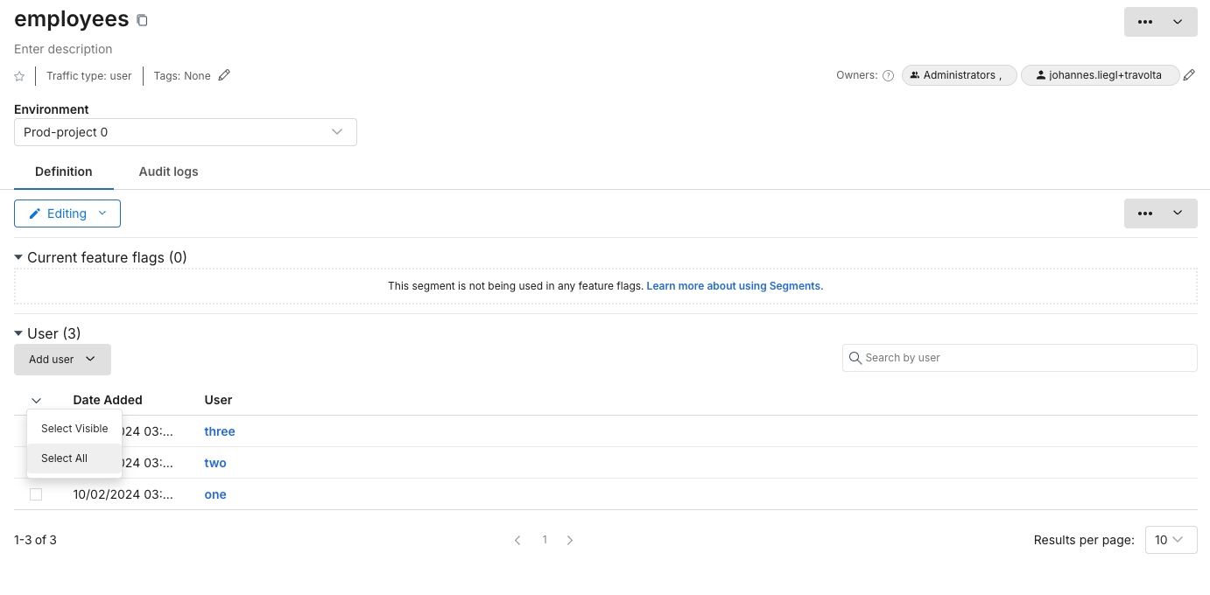Check the checkbox for user one

(36, 494)
